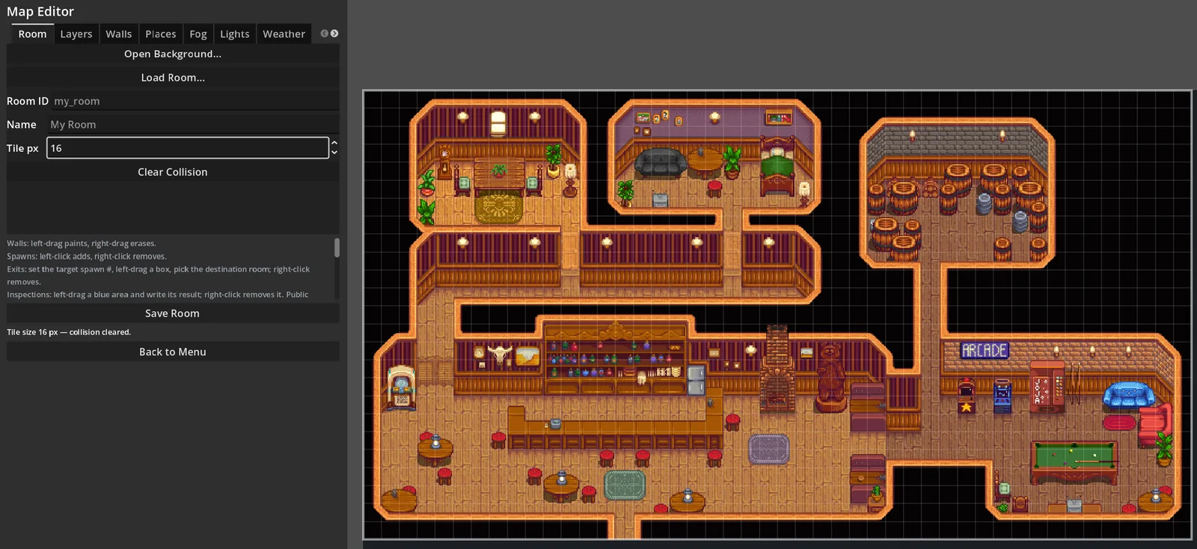This screenshot has height=549, width=1197.
Task: Click the ARCADE neon sign on the map
Action: pyautogui.click(x=984, y=350)
